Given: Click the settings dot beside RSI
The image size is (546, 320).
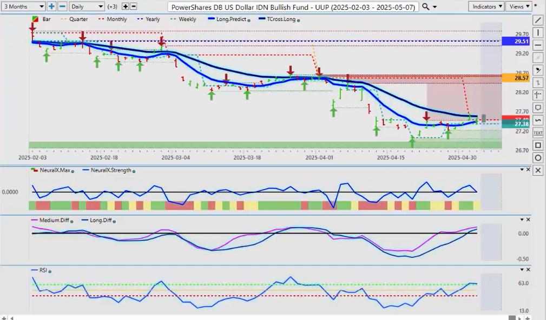Looking at the screenshot, I should point(50,271).
